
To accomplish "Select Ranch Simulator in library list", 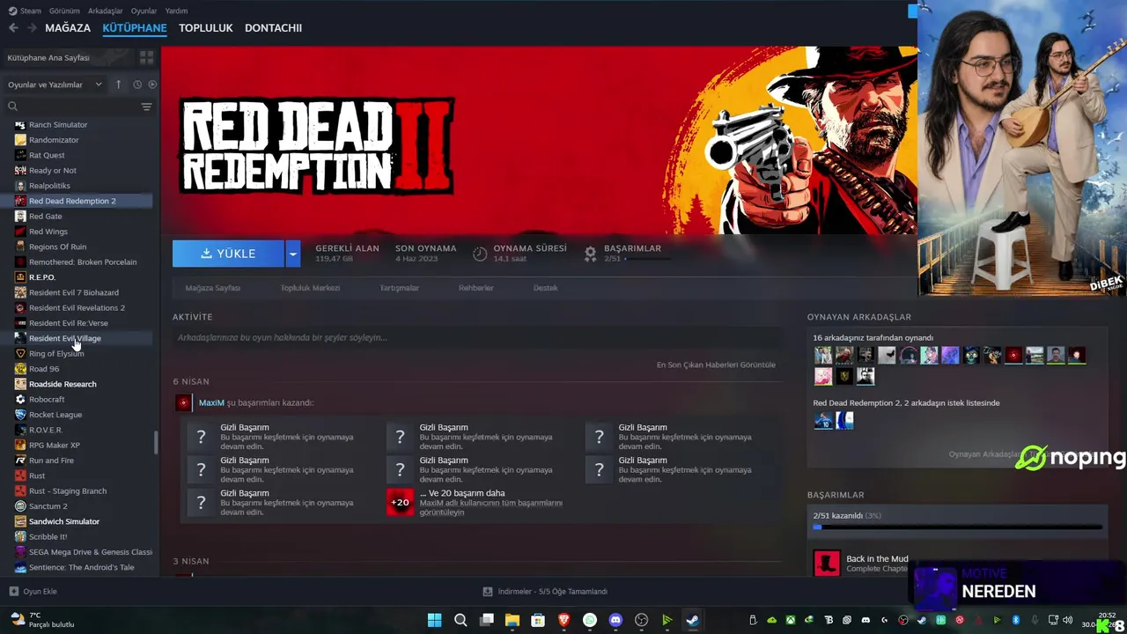I will click(58, 125).
